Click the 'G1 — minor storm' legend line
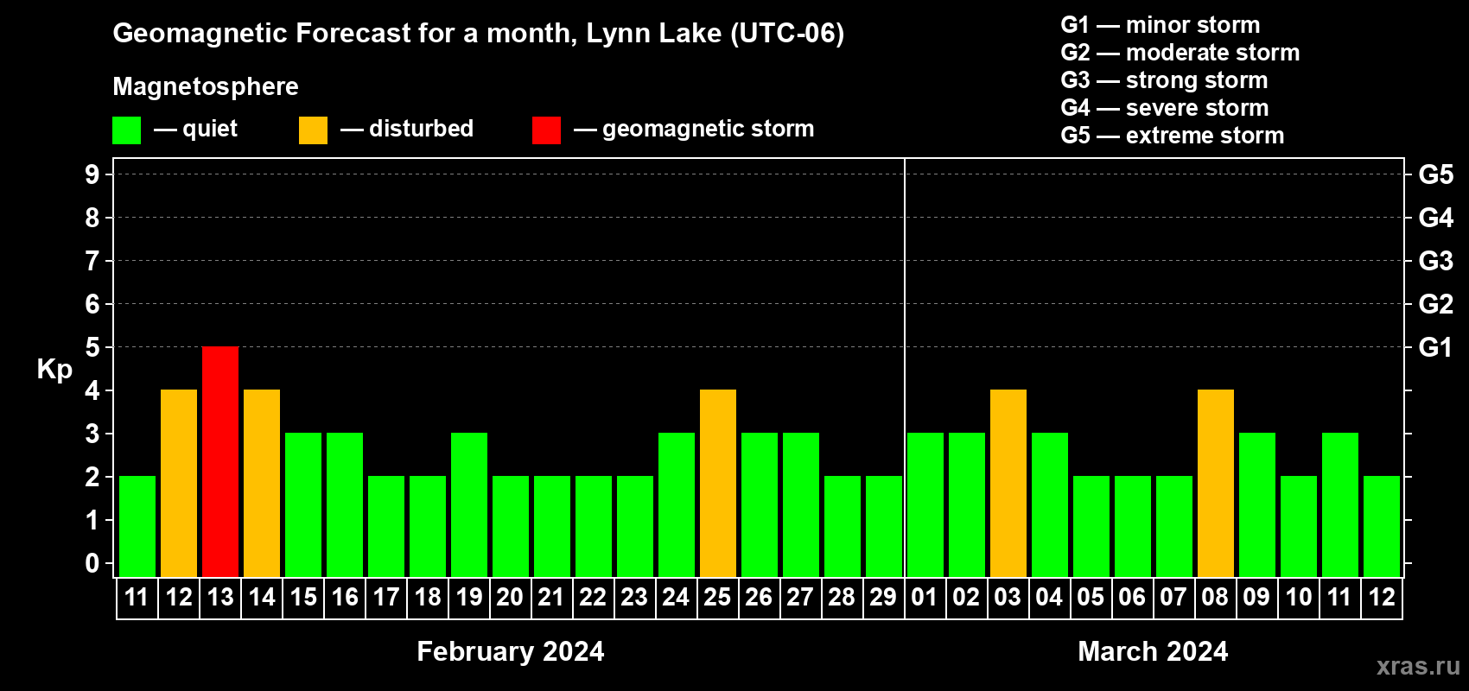The width and height of the screenshot is (1469, 691). coord(1161,25)
